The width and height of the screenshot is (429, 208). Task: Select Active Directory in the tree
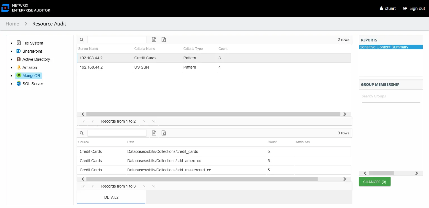[x=36, y=59]
